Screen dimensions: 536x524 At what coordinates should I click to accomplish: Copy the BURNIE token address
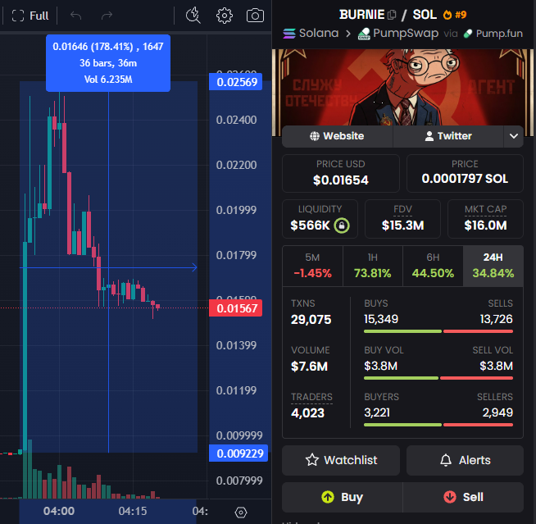[x=392, y=15]
